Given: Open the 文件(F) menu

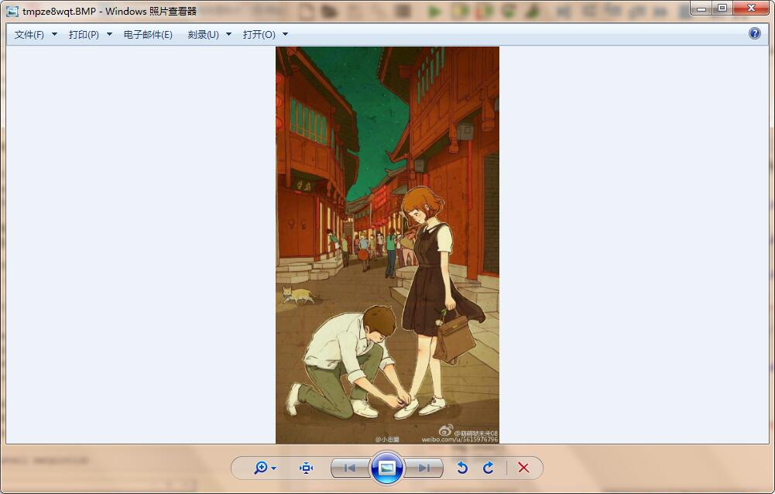Looking at the screenshot, I should tap(29, 35).
